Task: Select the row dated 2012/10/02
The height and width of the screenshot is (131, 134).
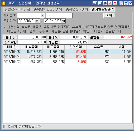Action: click(68, 62)
